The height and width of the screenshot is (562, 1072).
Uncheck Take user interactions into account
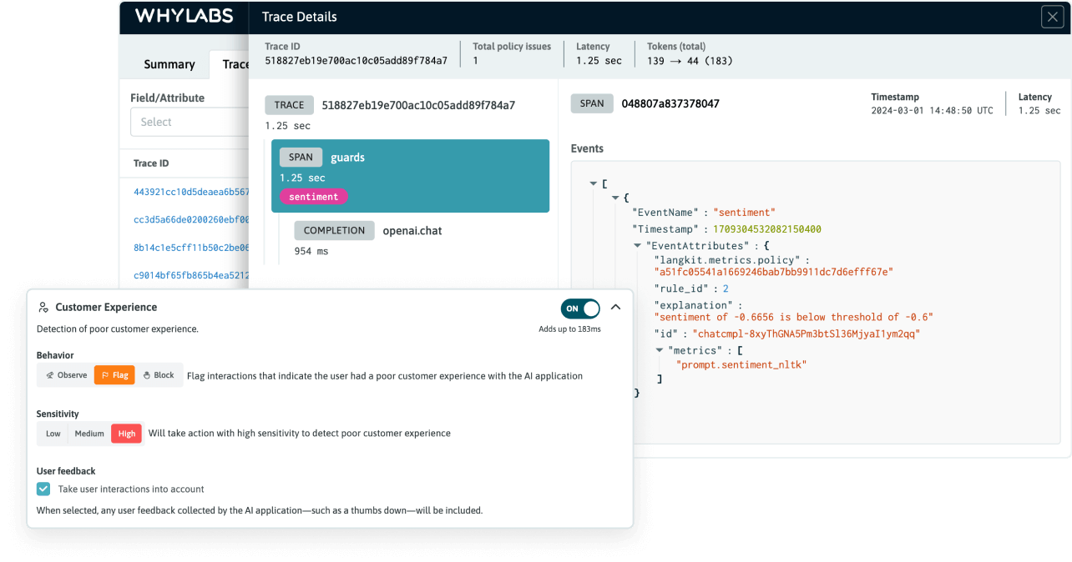43,489
